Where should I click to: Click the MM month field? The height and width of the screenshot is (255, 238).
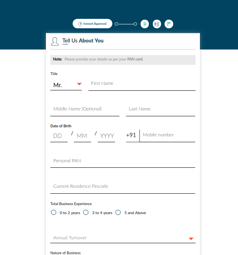(x=82, y=136)
